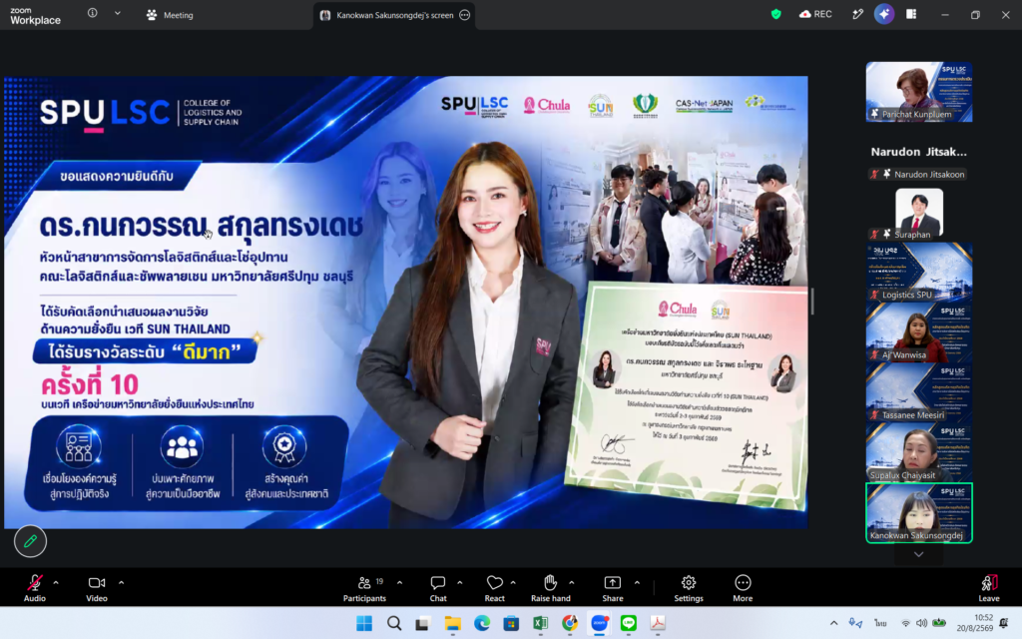Screen dimensions: 1022x639
Task: Expand the audio options arrow
Action: pos(56,582)
